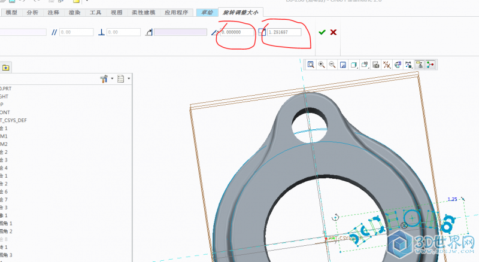Accept changes with the green checkmark
Viewport: 479px width, 262px height.
coord(322,32)
